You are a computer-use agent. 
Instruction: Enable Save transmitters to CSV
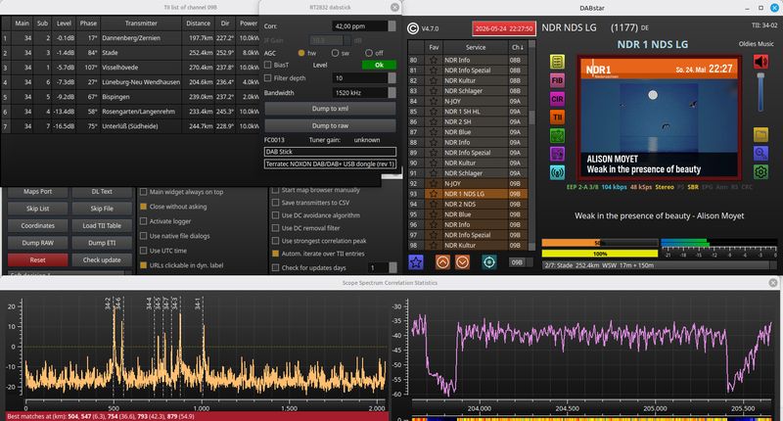275,203
